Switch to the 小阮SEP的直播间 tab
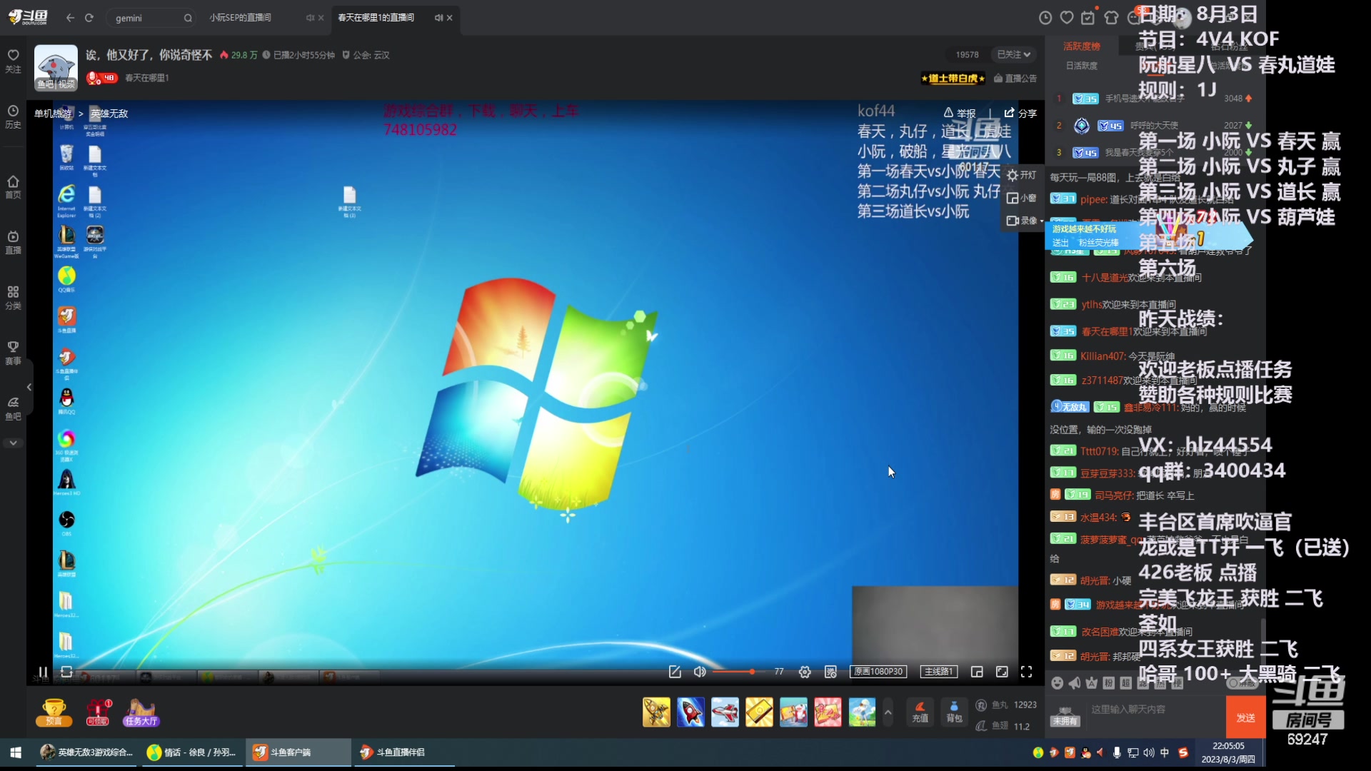Viewport: 1371px width, 771px height. coord(240,18)
